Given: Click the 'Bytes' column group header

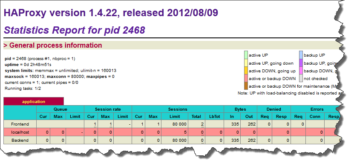Looking at the screenshot, I should click(x=240, y=109).
